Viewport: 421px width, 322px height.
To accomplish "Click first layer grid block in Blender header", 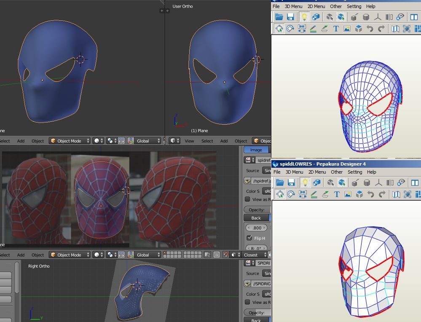I will 172,255.
